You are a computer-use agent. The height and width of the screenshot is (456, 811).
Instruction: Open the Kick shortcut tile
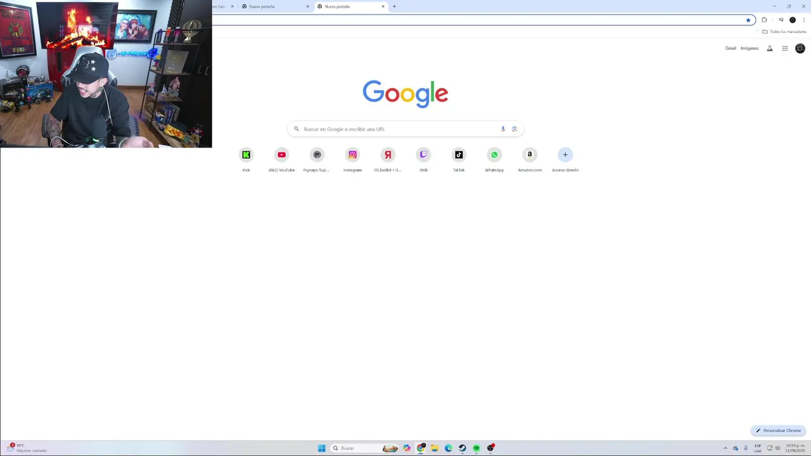246,160
